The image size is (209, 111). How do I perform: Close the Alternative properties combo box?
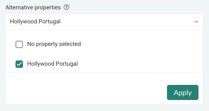pos(196,22)
